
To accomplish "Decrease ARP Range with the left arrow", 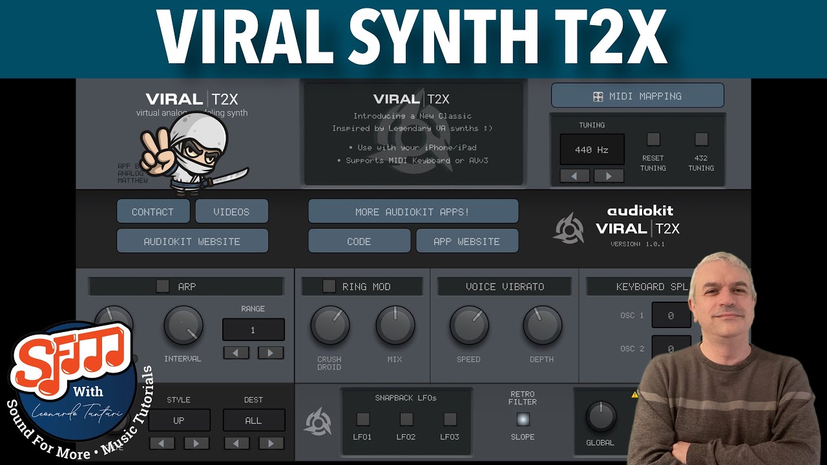I will (x=236, y=353).
